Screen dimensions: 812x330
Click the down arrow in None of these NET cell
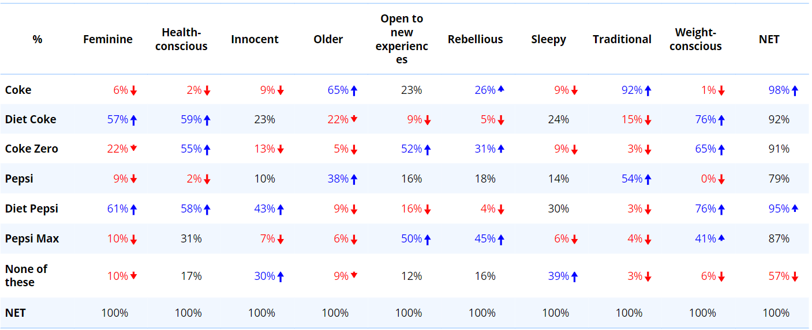tap(795, 276)
